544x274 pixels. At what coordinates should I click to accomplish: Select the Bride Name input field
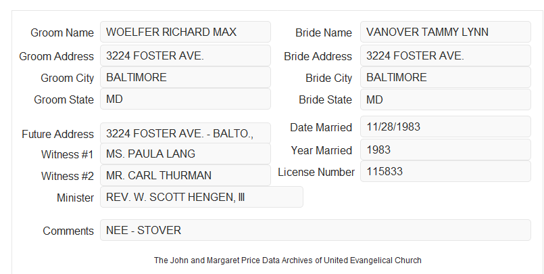pyautogui.click(x=445, y=32)
